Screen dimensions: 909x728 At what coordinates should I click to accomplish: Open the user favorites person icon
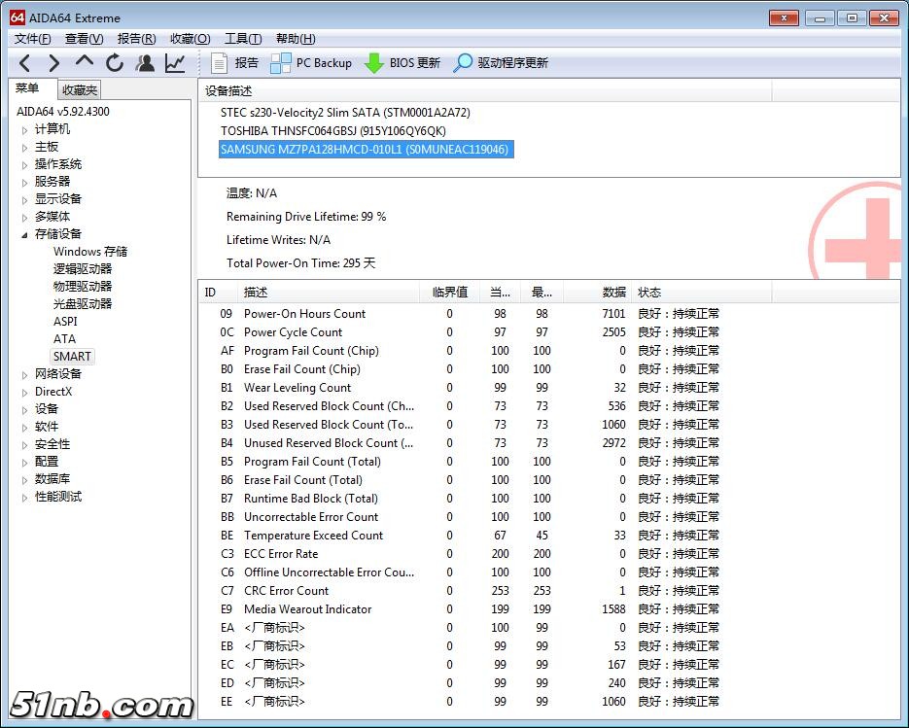pyautogui.click(x=145, y=63)
